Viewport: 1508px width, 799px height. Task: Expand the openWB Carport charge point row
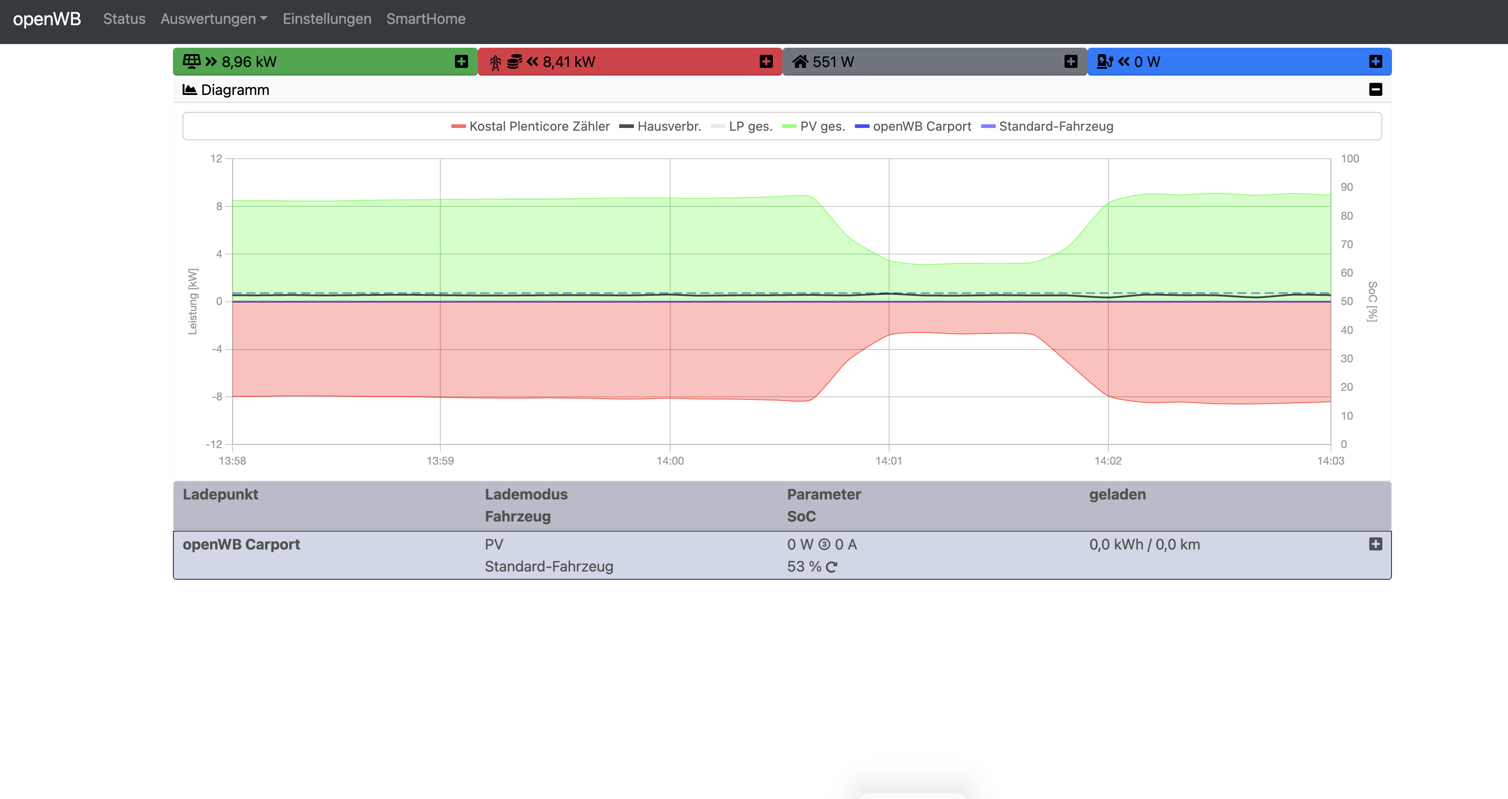point(1375,544)
